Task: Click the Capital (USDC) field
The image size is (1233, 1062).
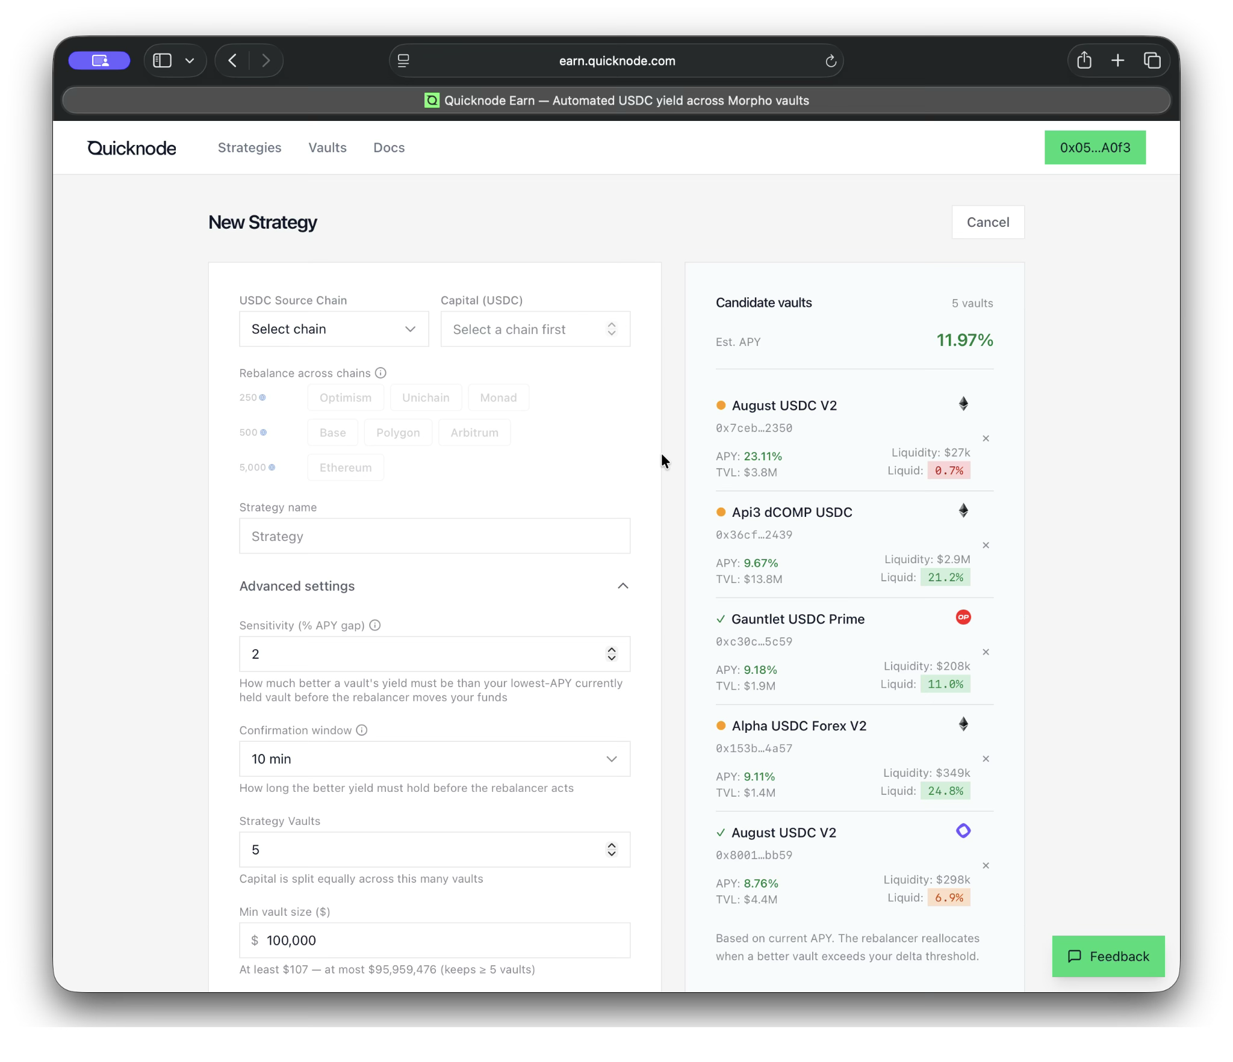Action: click(x=535, y=329)
